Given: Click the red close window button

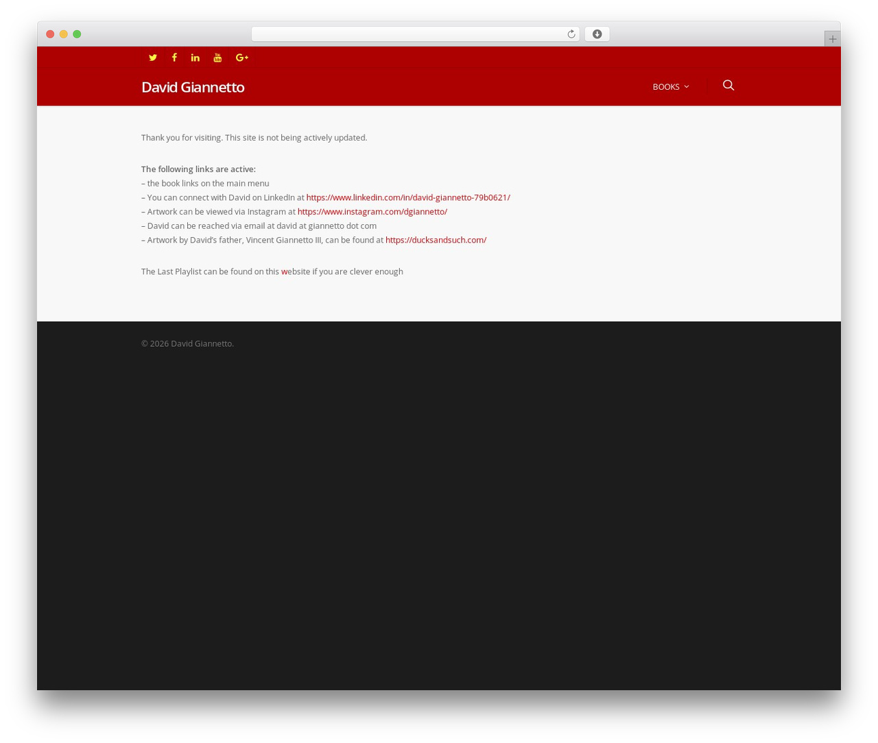Looking at the screenshot, I should (x=50, y=34).
